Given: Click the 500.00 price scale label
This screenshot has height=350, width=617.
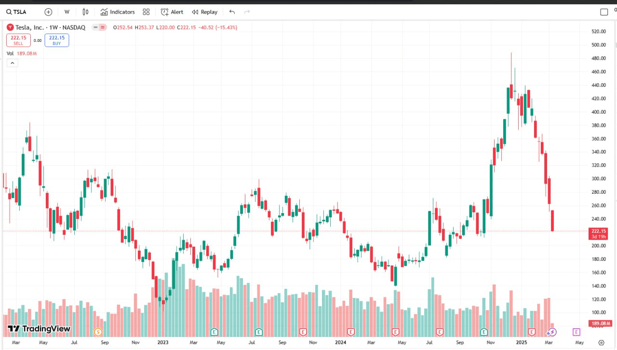Looking at the screenshot, I should coord(598,45).
